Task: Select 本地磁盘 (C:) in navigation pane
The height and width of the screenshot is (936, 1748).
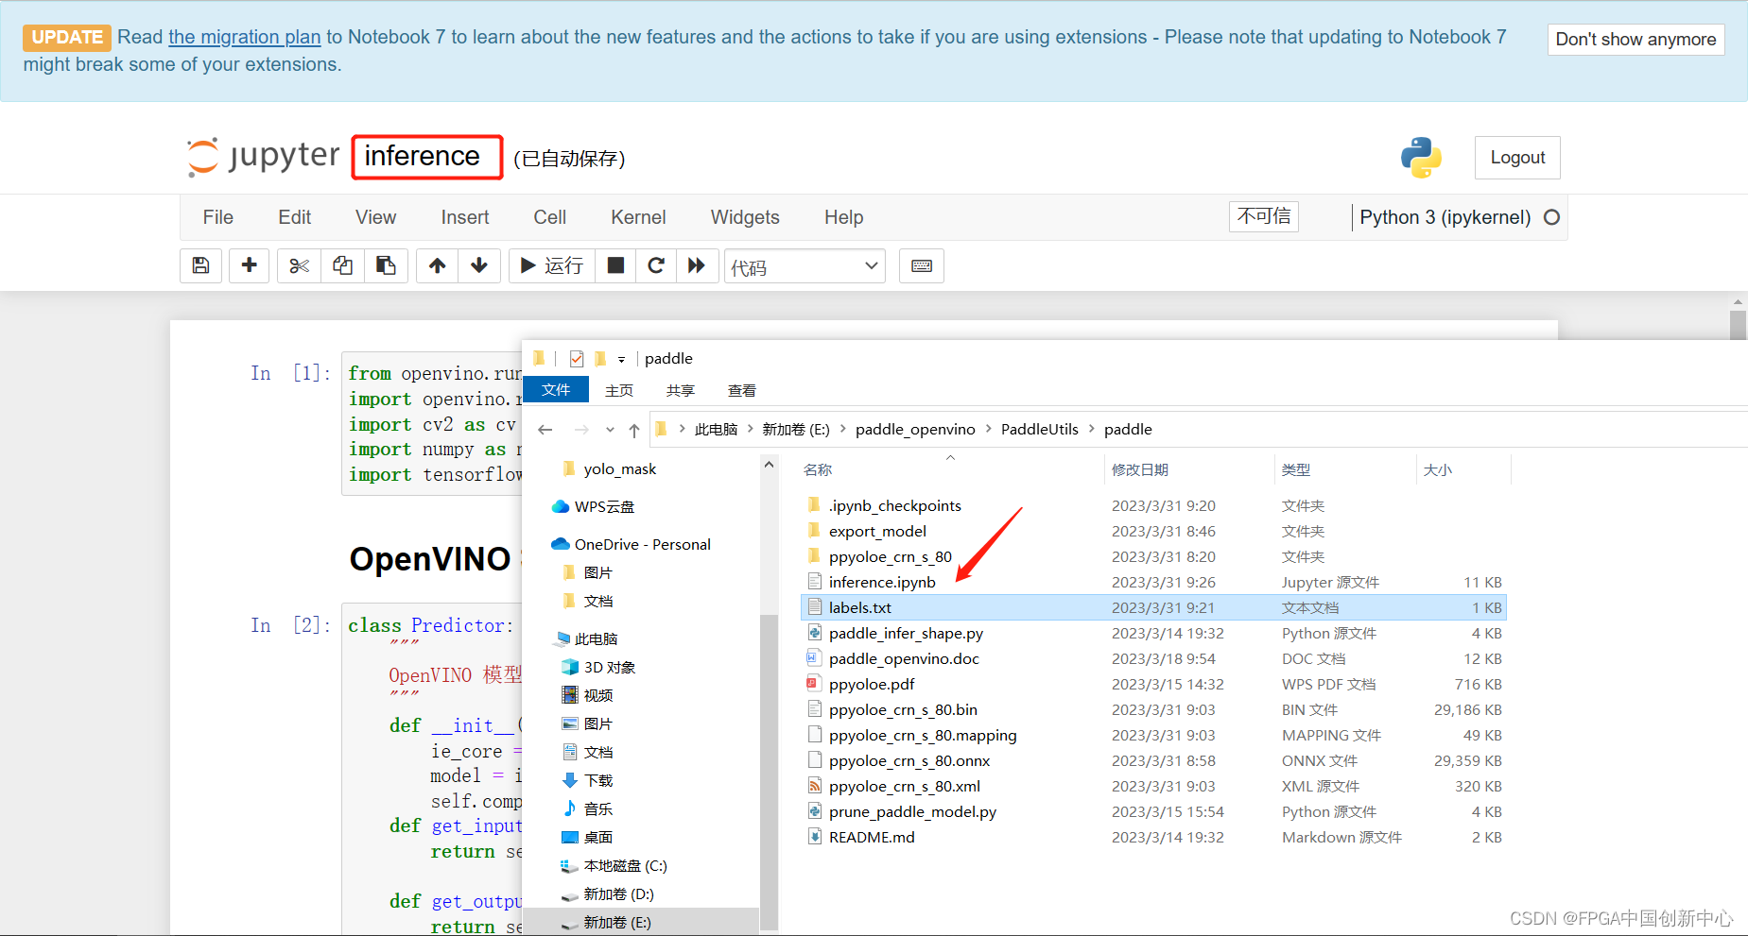Action: coord(625,865)
